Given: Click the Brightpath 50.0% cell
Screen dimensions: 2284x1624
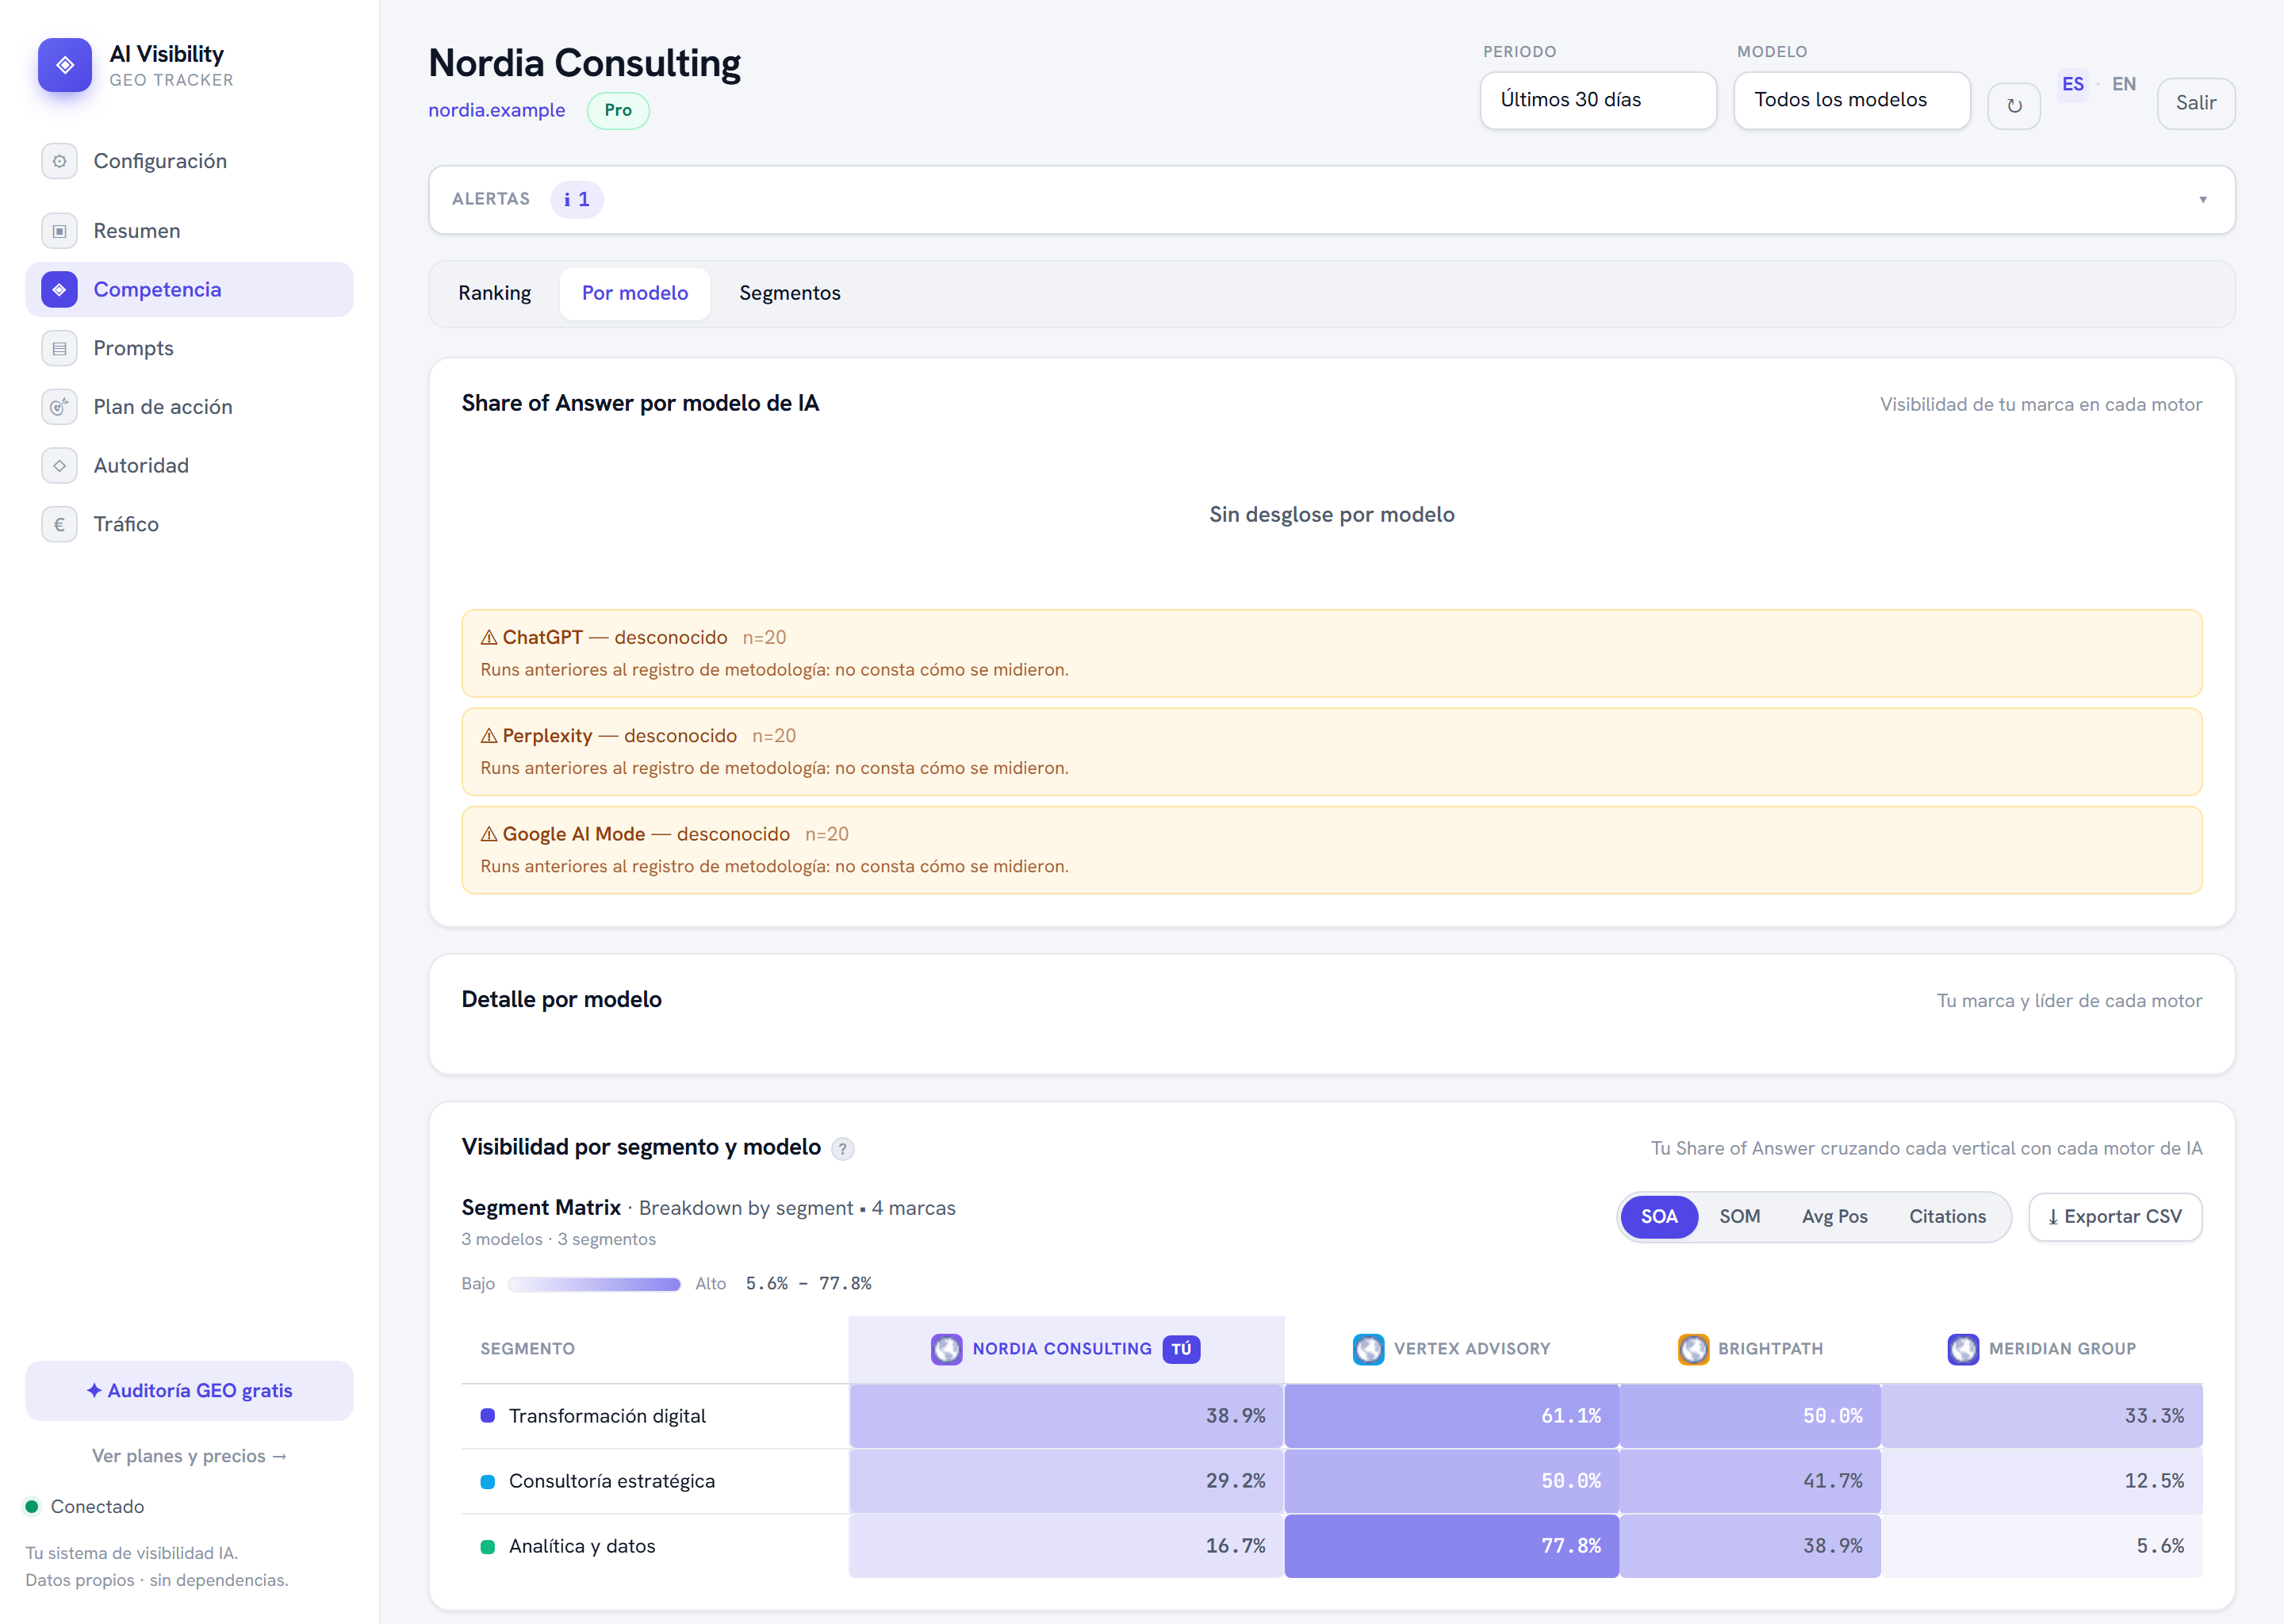Looking at the screenshot, I should (1750, 1416).
